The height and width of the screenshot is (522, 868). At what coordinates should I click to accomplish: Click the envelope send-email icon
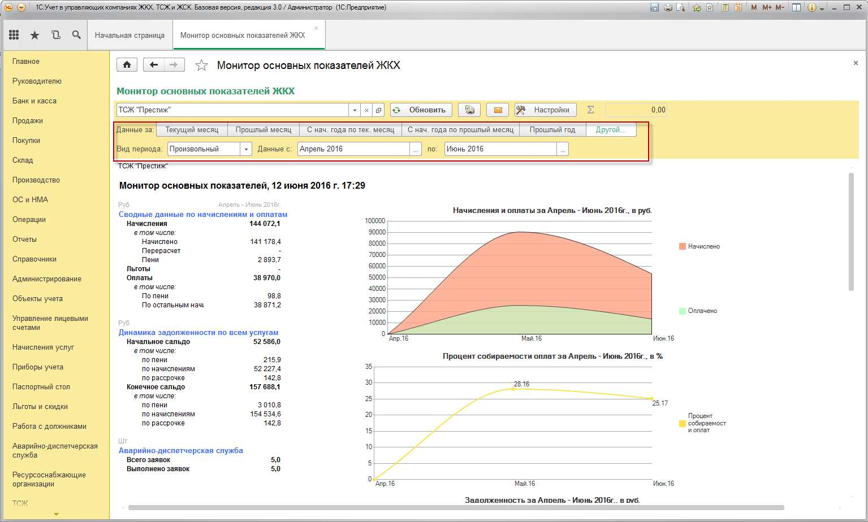(x=498, y=110)
